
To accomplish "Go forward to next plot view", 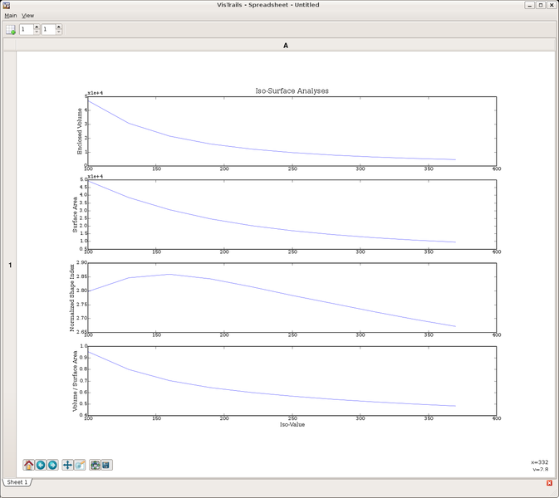I will pos(52,465).
